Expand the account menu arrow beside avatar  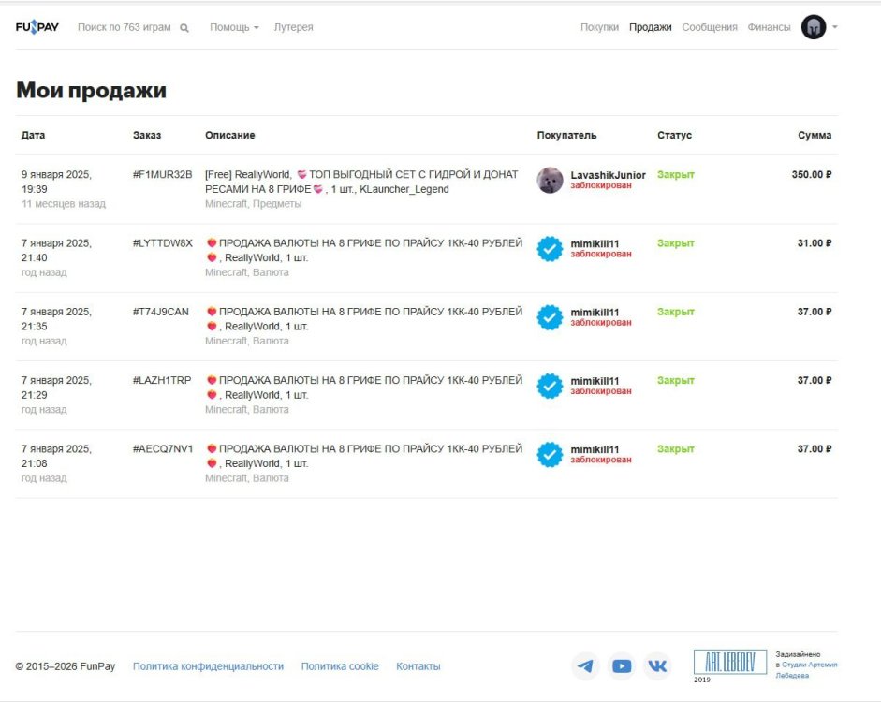[835, 27]
